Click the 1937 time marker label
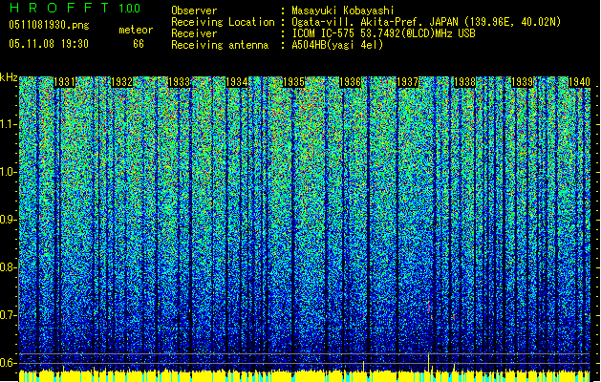 [x=407, y=82]
